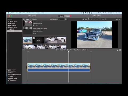Open the iMovie application menu

[13, 13]
